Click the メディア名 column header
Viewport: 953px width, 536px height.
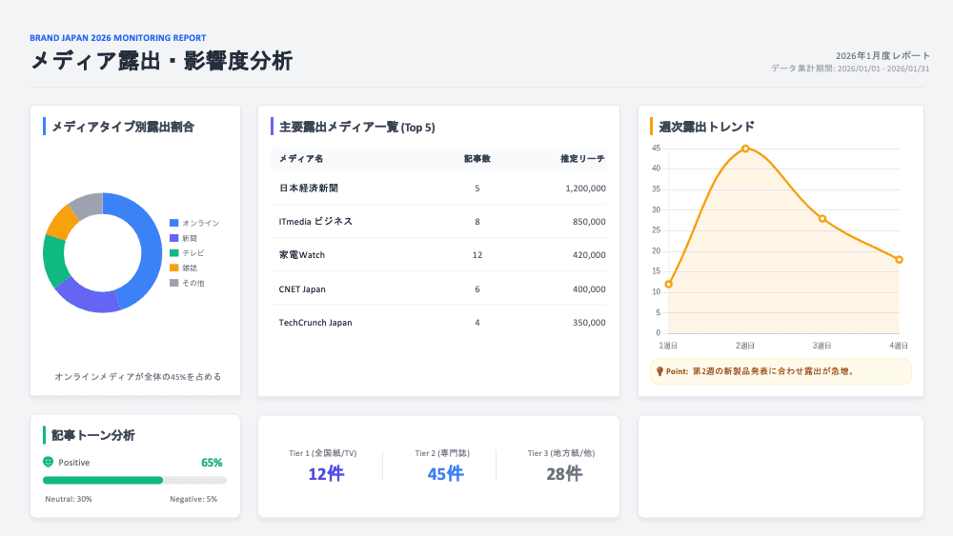click(x=300, y=158)
